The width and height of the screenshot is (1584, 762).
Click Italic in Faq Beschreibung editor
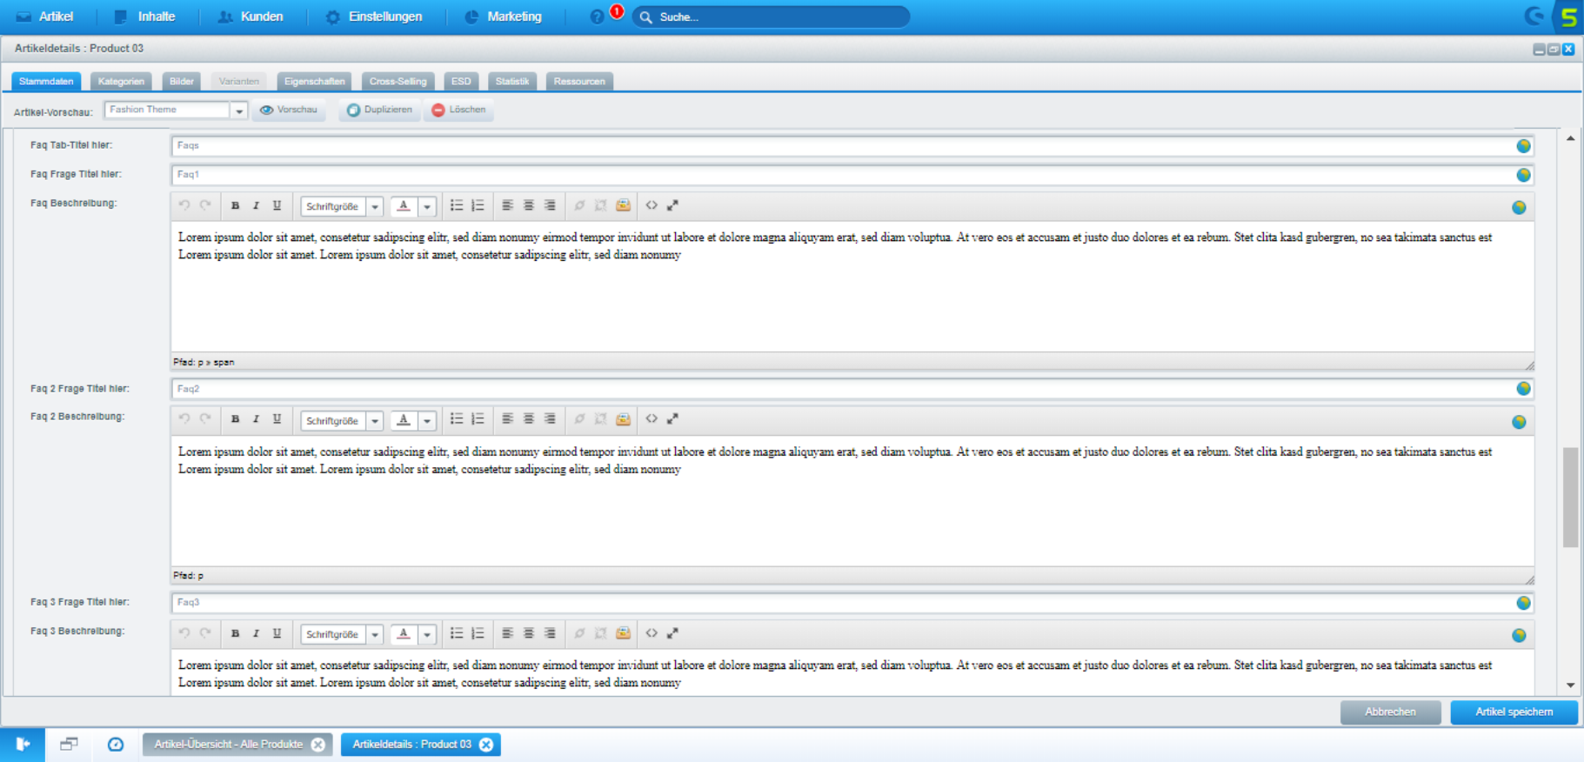point(256,206)
